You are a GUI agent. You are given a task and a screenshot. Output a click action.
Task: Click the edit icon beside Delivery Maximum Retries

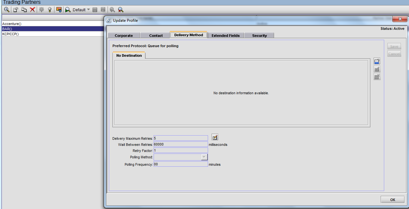[215, 137]
